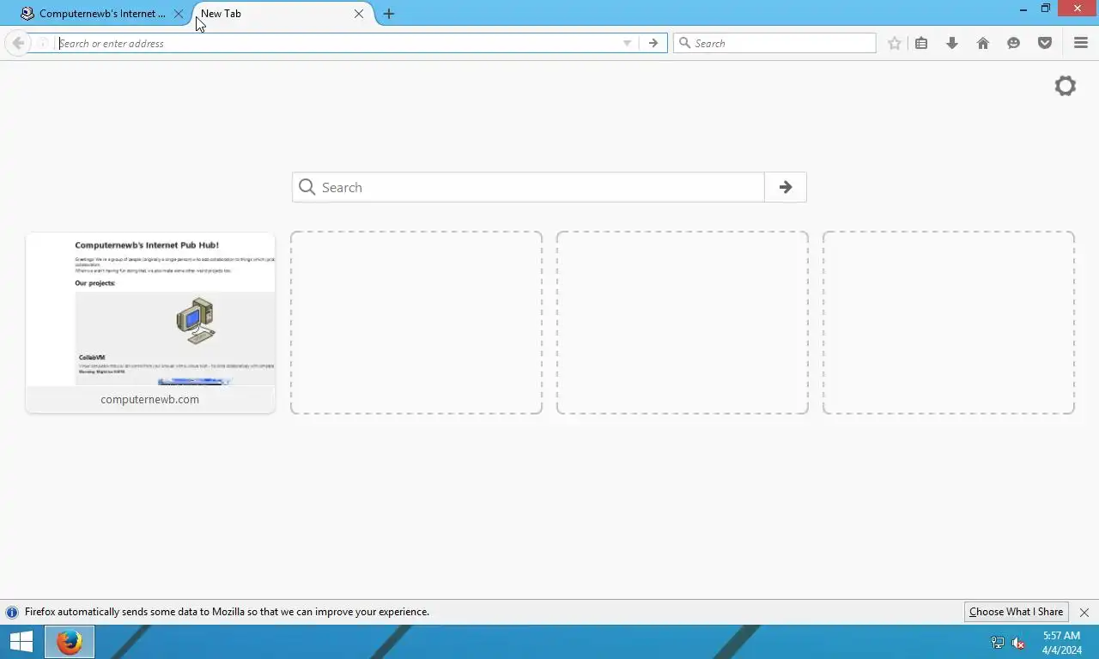Show your bookmarks list icon

[x=921, y=43]
